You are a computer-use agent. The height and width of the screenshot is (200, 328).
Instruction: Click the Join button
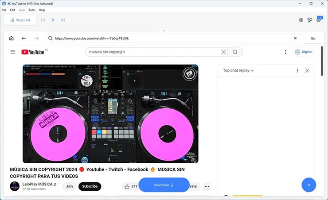(x=70, y=186)
